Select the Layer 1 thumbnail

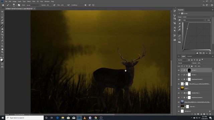[x=182, y=88]
